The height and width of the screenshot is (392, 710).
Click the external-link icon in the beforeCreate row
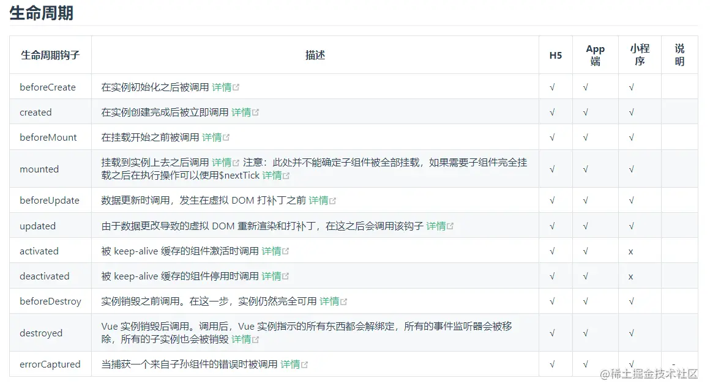click(x=236, y=87)
